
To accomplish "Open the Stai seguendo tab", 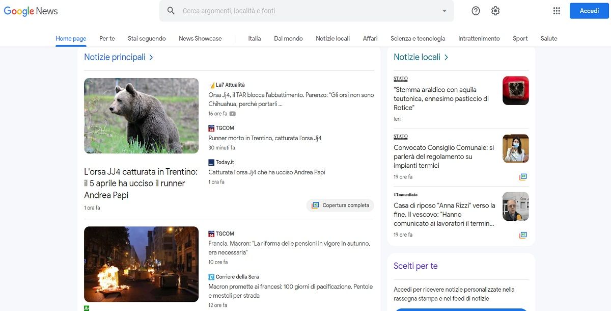I will click(147, 38).
